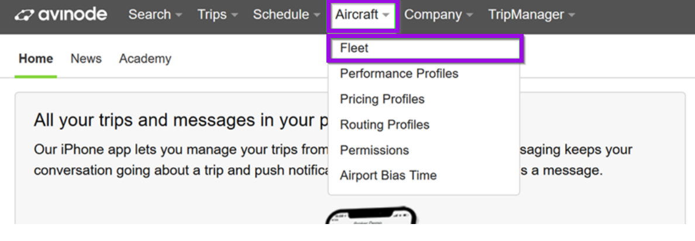
Task: Click the TripManager caret arrow
Action: pos(572,15)
